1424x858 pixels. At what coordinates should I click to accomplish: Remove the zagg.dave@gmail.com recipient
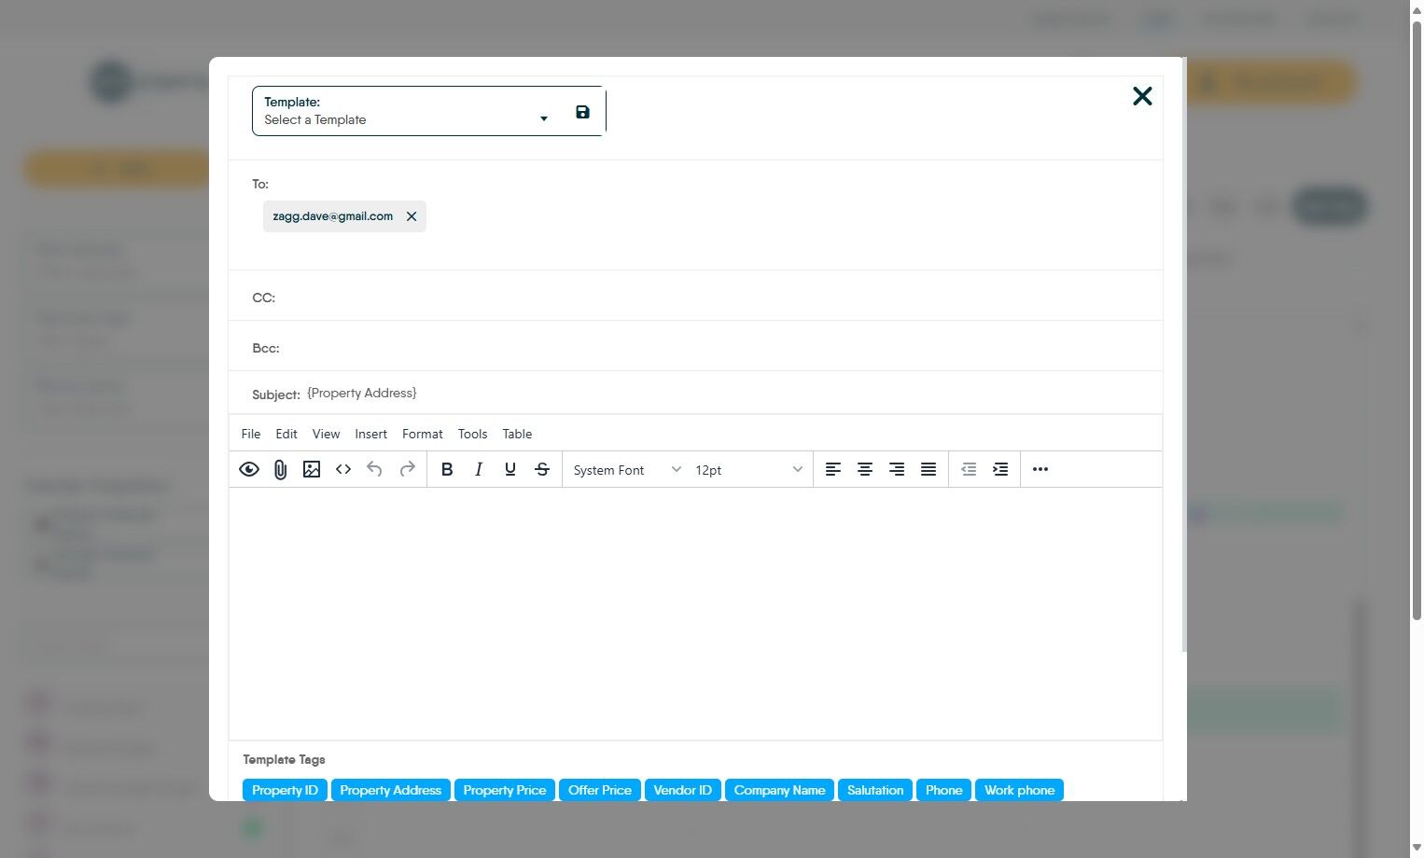412,215
